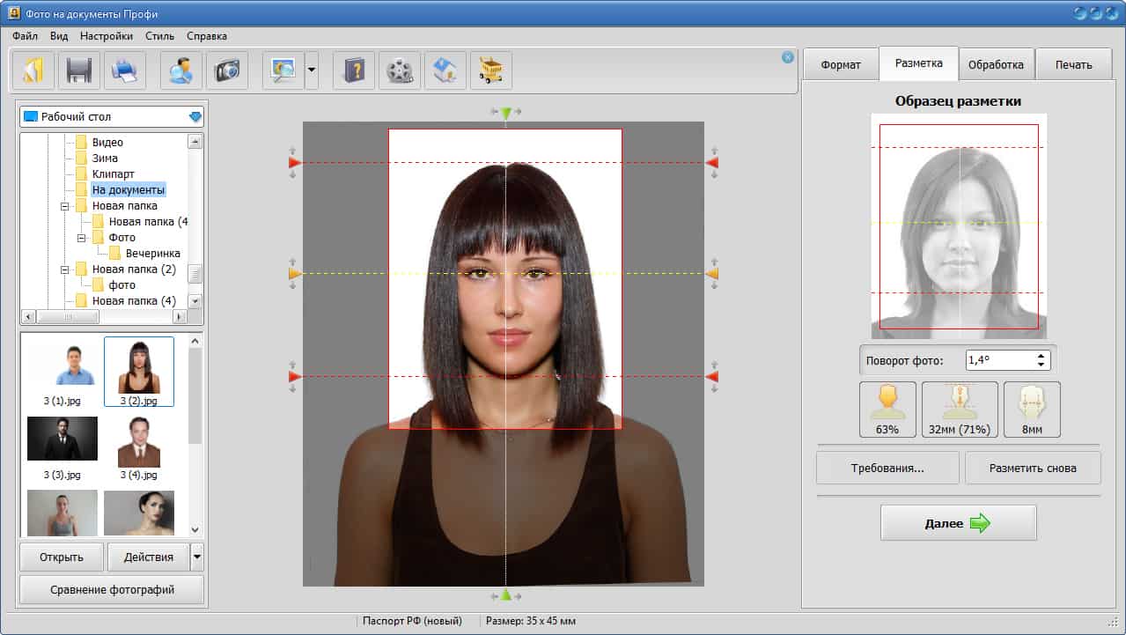Click the eye distance 8мм button

pos(1032,410)
